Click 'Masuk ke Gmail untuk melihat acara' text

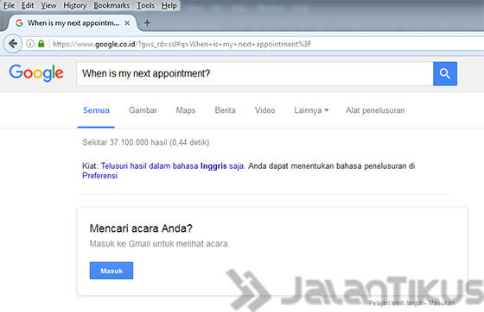click(160, 244)
